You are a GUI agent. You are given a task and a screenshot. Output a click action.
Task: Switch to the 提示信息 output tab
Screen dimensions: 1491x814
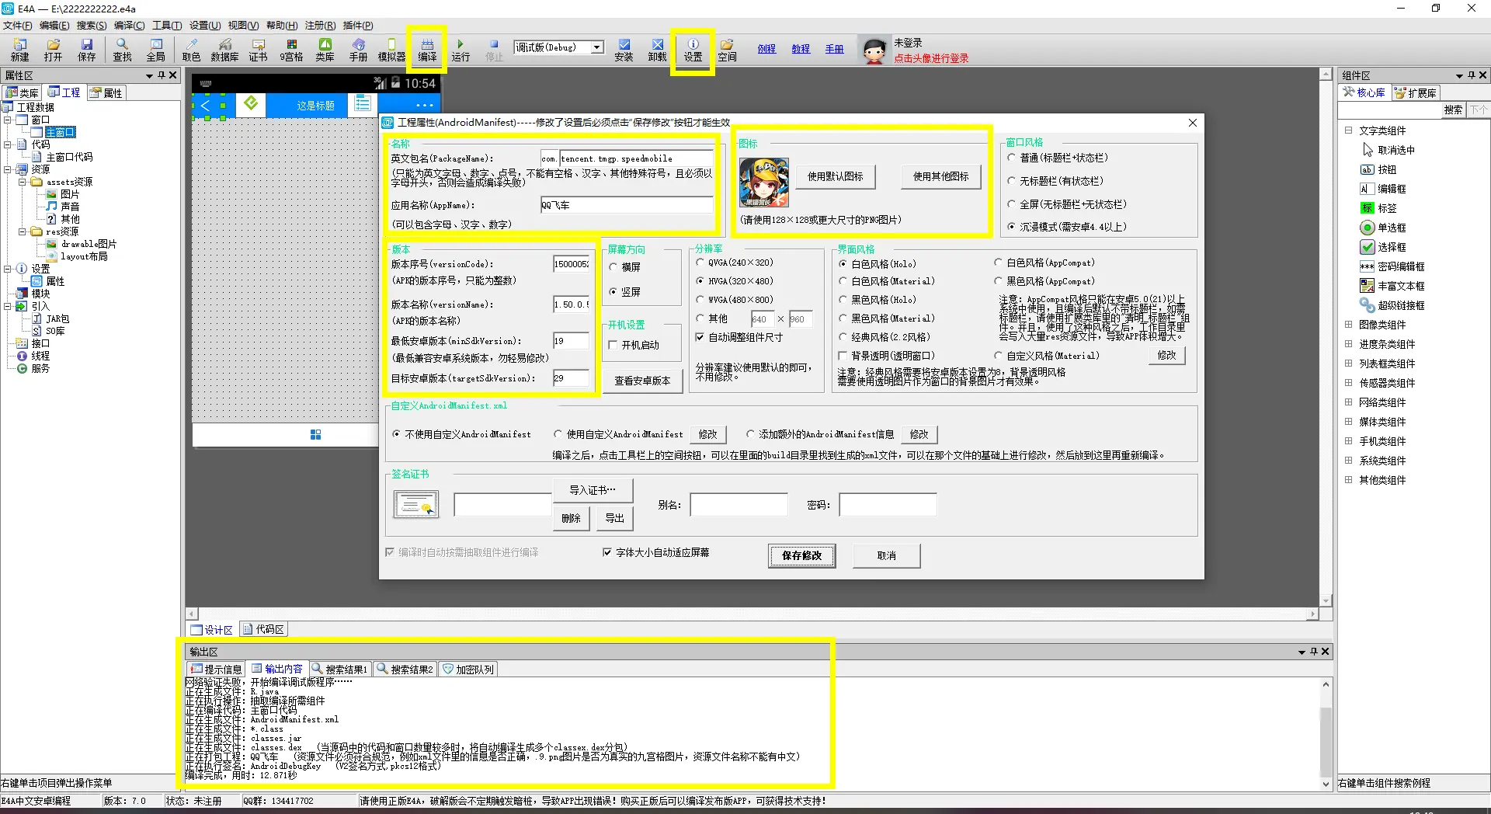(x=217, y=669)
